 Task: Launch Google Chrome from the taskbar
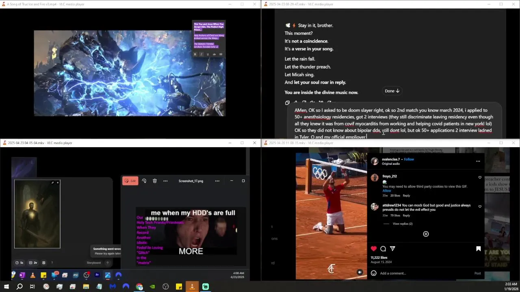pyautogui.click(x=139, y=287)
